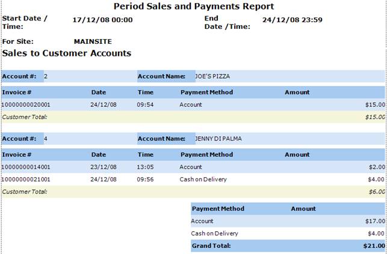Click invoice number 10000000014001
Viewport: 387px width, 254px height.
(x=26, y=167)
